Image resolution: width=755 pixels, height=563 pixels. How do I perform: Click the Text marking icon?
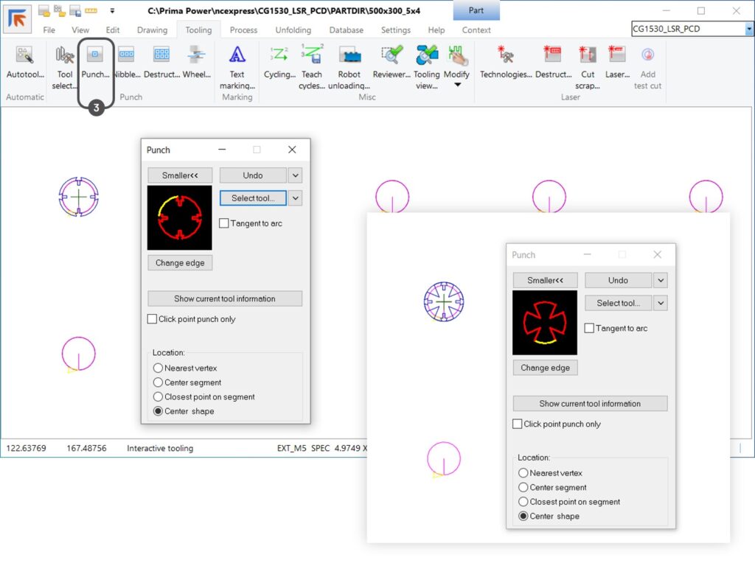[x=237, y=56]
